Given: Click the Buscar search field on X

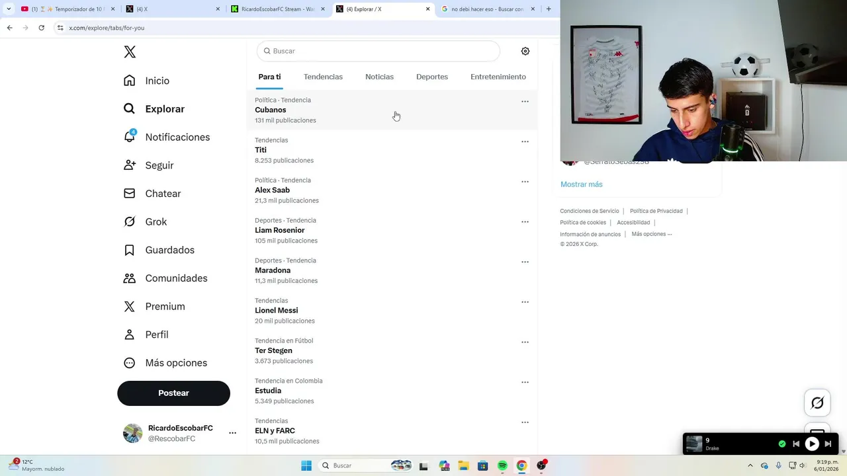Looking at the screenshot, I should [378, 51].
